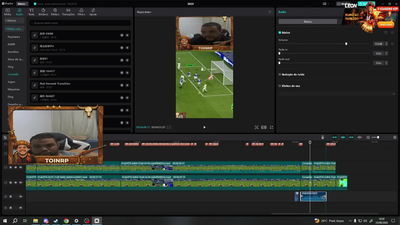400x225 pixels.
Task: Zoom in the timeline with the plus icon
Action: click(395, 137)
